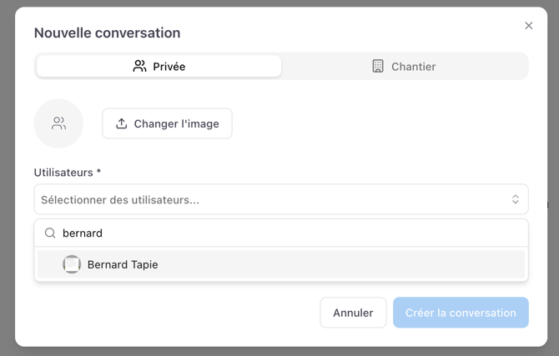
Task: Select Bernard Tapie from the results list
Action: 123,264
